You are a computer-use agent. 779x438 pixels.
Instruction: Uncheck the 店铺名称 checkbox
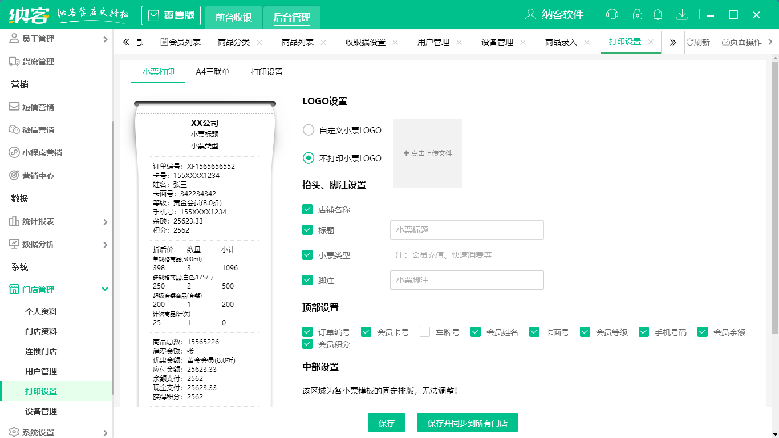(x=307, y=209)
